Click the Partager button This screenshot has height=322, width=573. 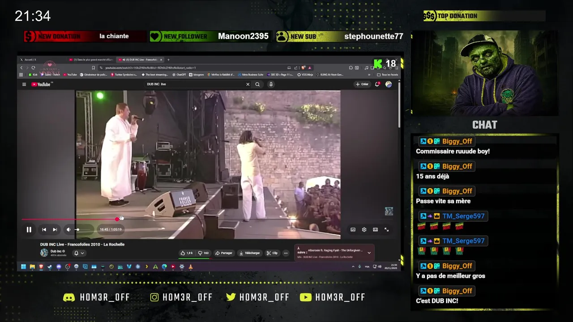[x=224, y=253]
